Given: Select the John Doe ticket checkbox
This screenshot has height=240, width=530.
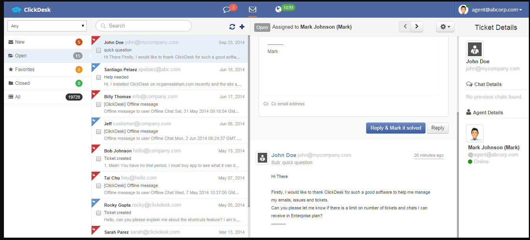Looking at the screenshot, I should tap(99, 50).
